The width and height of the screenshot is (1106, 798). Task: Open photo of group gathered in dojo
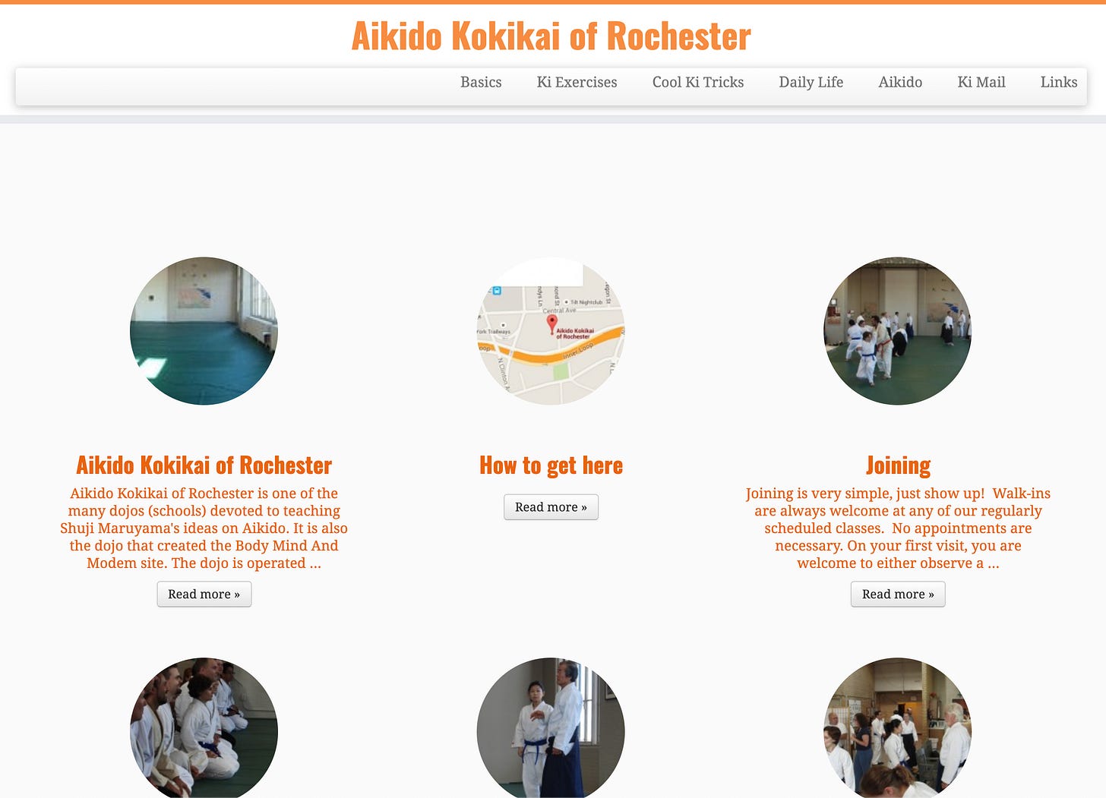898,727
